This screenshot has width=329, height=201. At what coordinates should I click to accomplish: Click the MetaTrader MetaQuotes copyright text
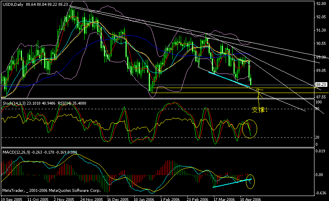click(52, 191)
